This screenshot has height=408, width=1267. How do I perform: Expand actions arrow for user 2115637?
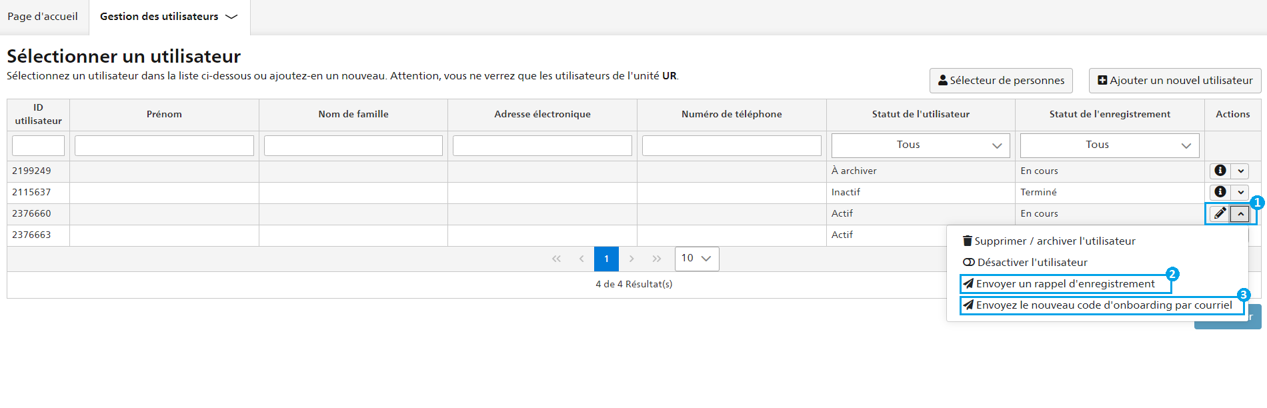pos(1240,192)
